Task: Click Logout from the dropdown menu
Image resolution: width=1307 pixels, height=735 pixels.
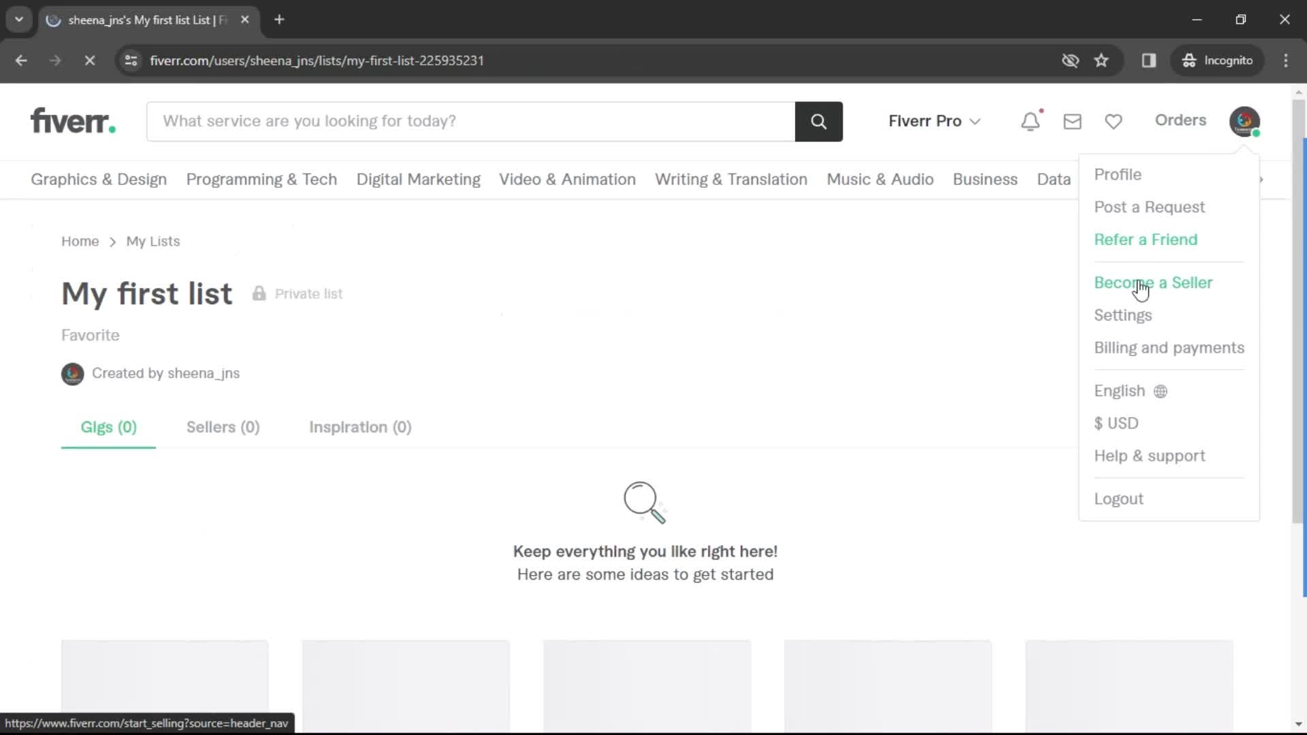Action: [x=1118, y=498]
